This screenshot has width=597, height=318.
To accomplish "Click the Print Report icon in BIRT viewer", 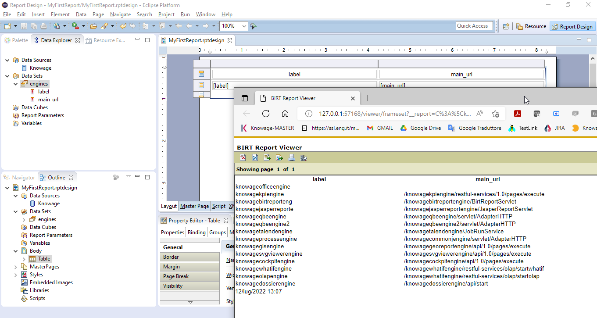I will click(x=291, y=157).
